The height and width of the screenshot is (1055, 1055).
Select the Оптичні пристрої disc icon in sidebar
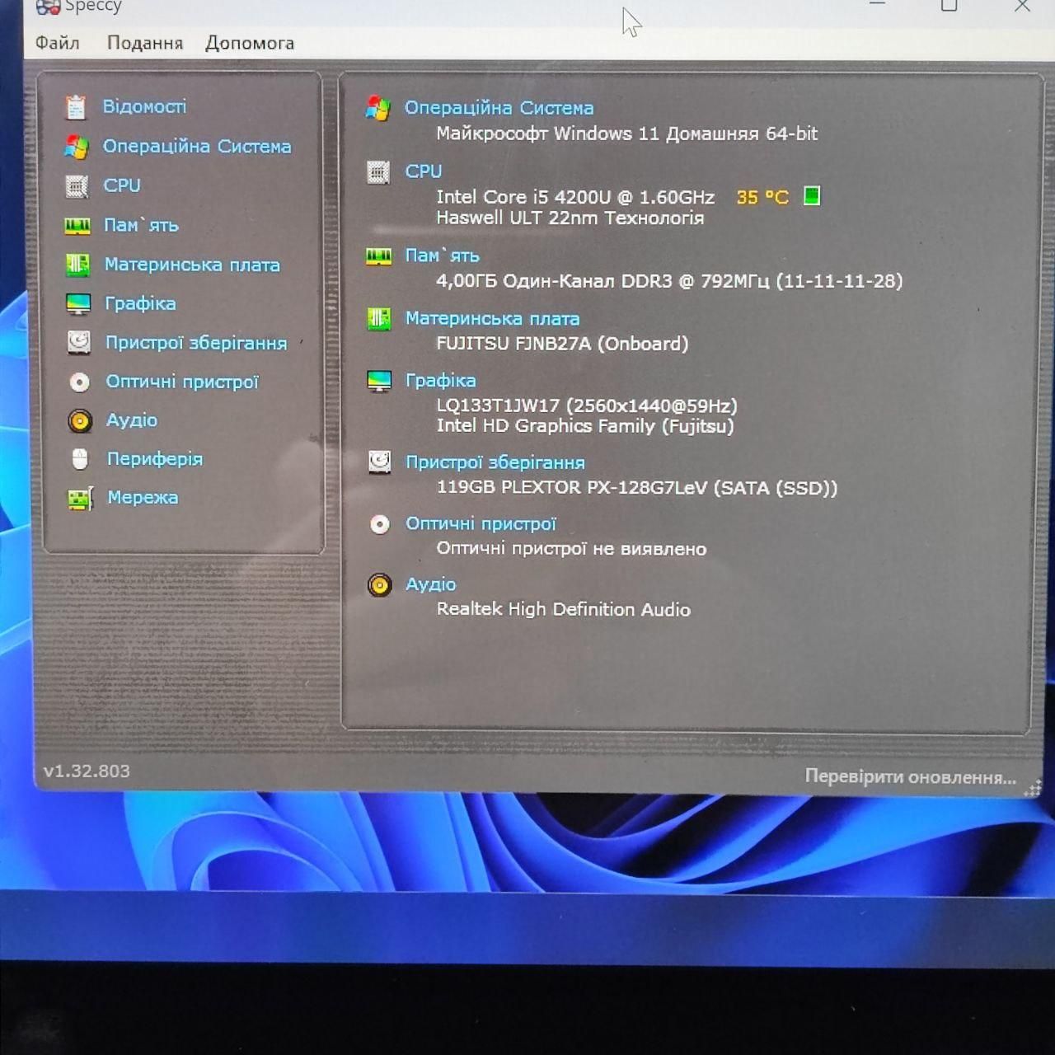79,382
